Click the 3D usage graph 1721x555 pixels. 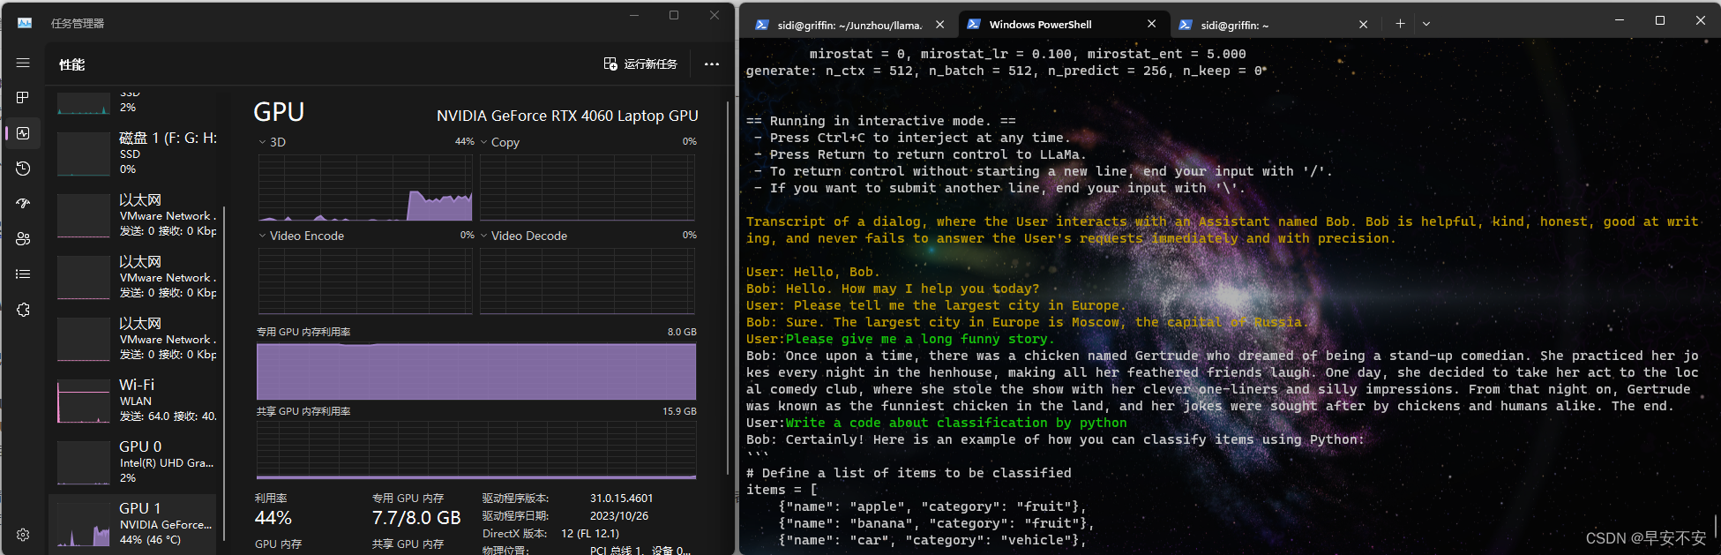click(365, 187)
